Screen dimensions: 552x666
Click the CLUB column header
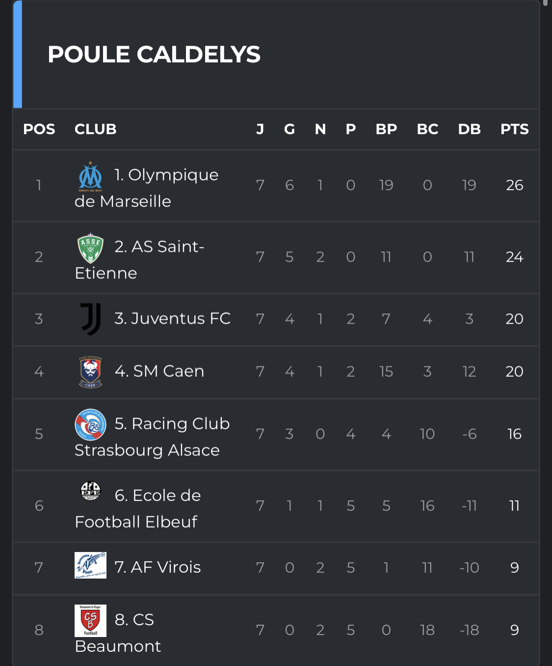(96, 129)
